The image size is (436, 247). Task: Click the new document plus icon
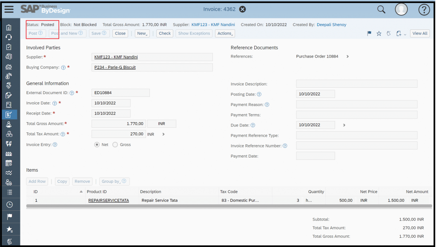tap(399, 33)
